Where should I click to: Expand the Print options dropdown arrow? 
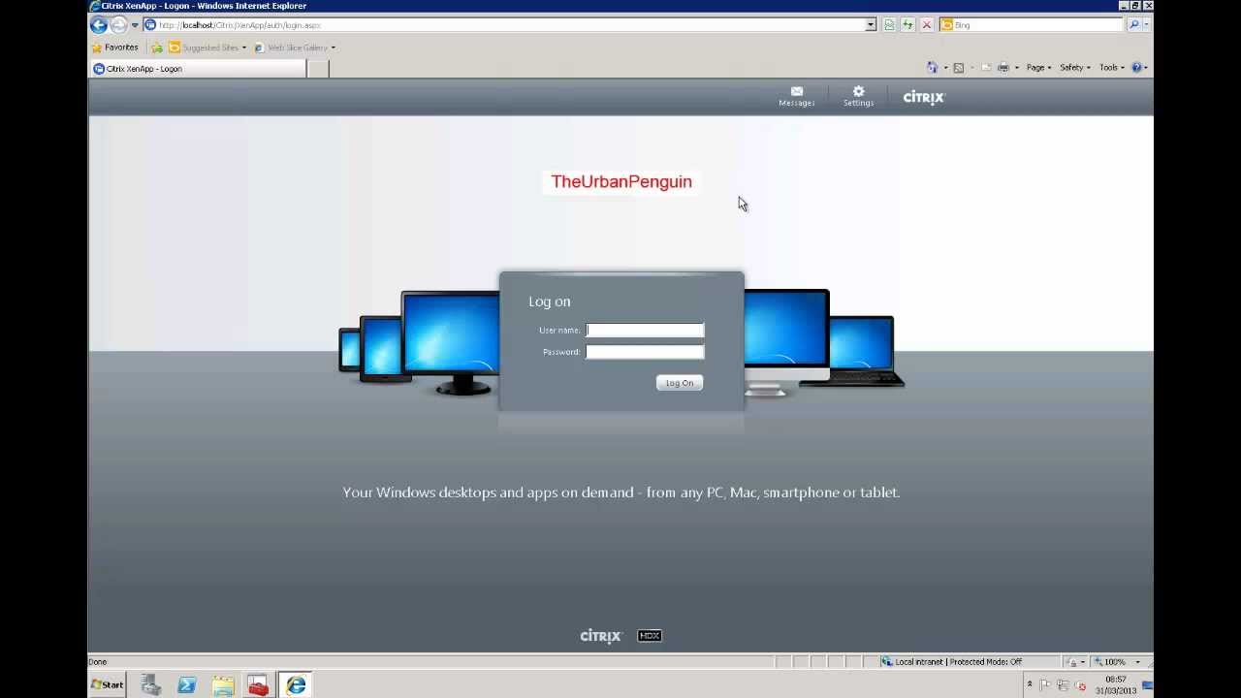pyautogui.click(x=1016, y=68)
